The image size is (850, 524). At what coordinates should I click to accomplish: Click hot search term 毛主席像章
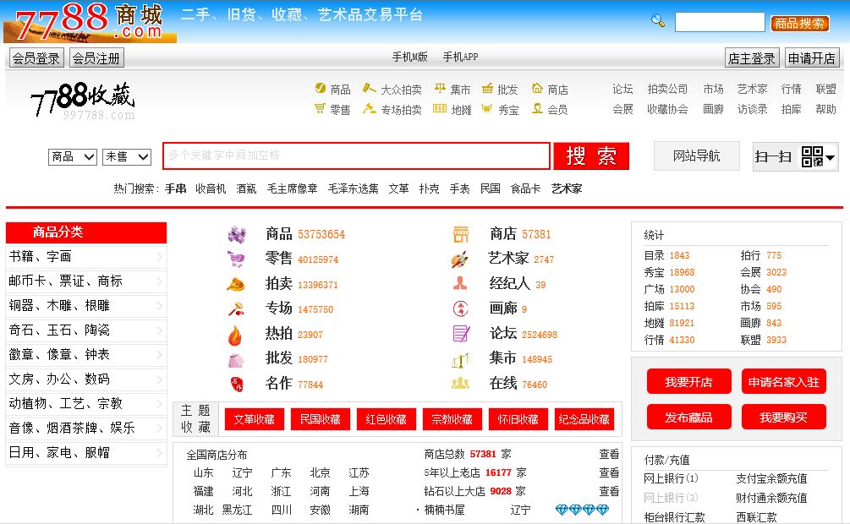(x=292, y=188)
